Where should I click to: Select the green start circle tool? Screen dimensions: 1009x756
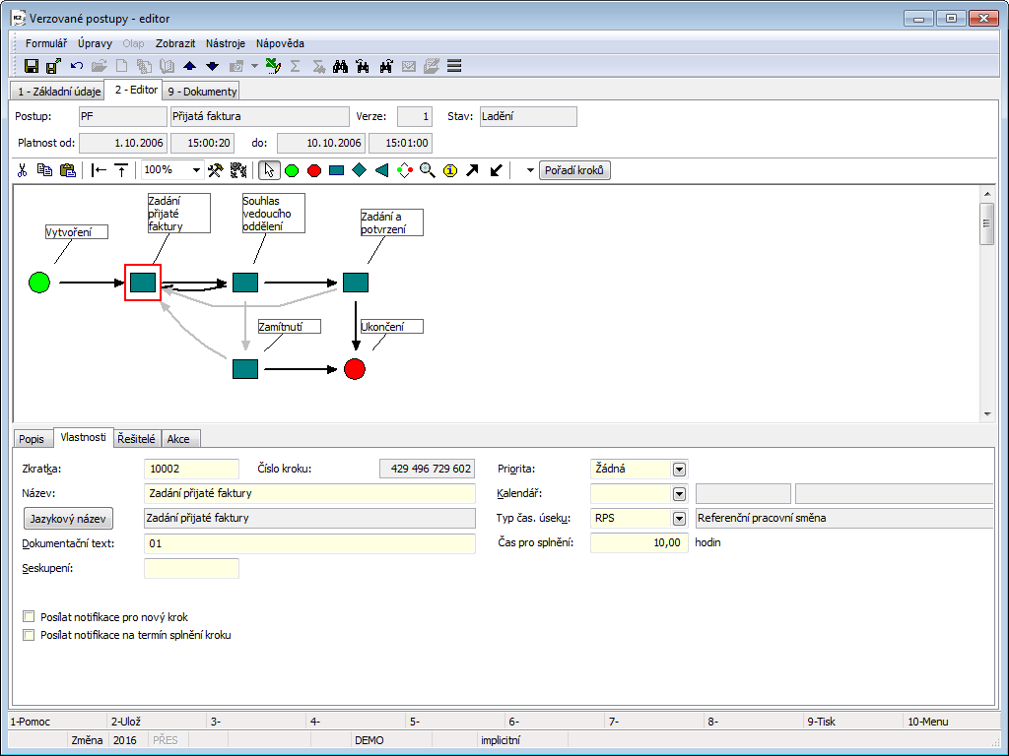click(292, 170)
